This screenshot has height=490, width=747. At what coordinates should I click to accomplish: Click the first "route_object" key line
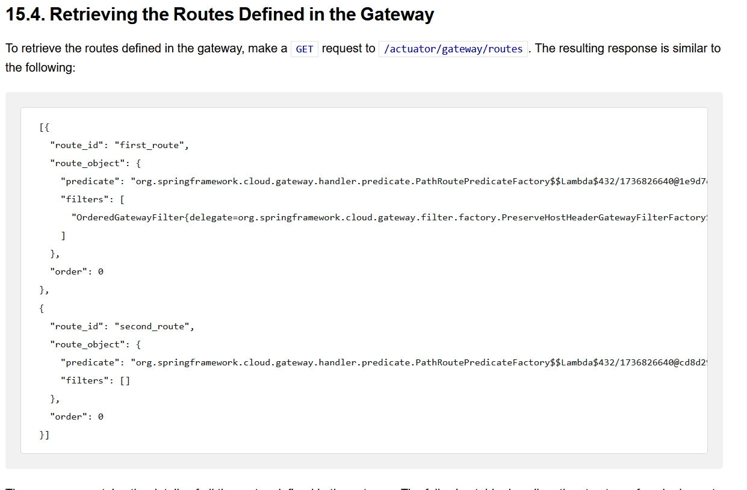click(x=95, y=163)
